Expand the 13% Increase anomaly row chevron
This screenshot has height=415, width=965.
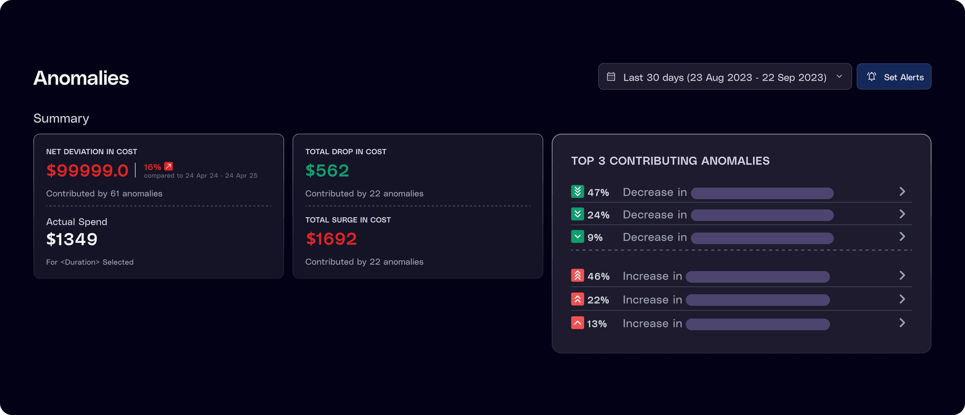pyautogui.click(x=902, y=322)
